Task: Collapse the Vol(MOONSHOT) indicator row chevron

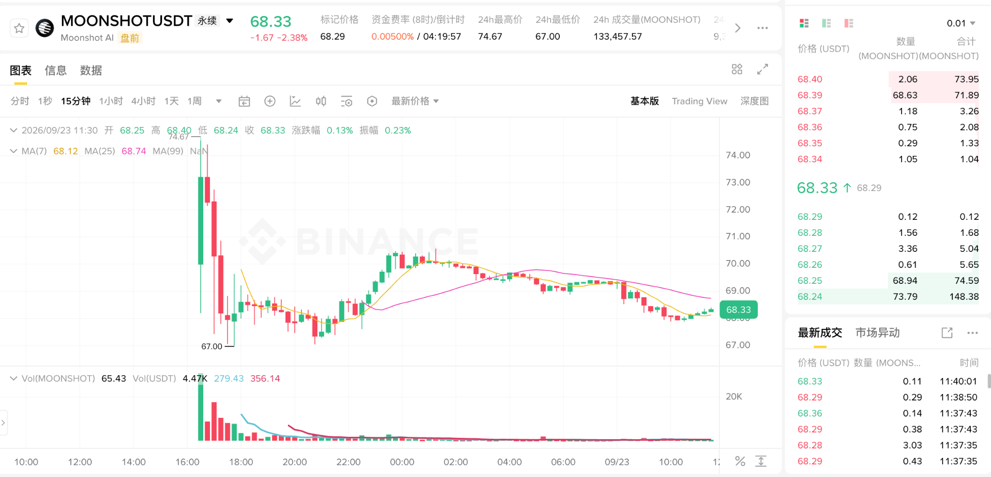Action: pos(14,379)
